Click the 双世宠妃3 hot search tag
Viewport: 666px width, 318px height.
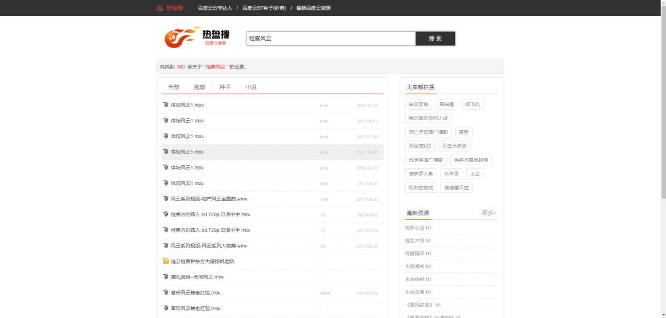pyautogui.click(x=420, y=146)
